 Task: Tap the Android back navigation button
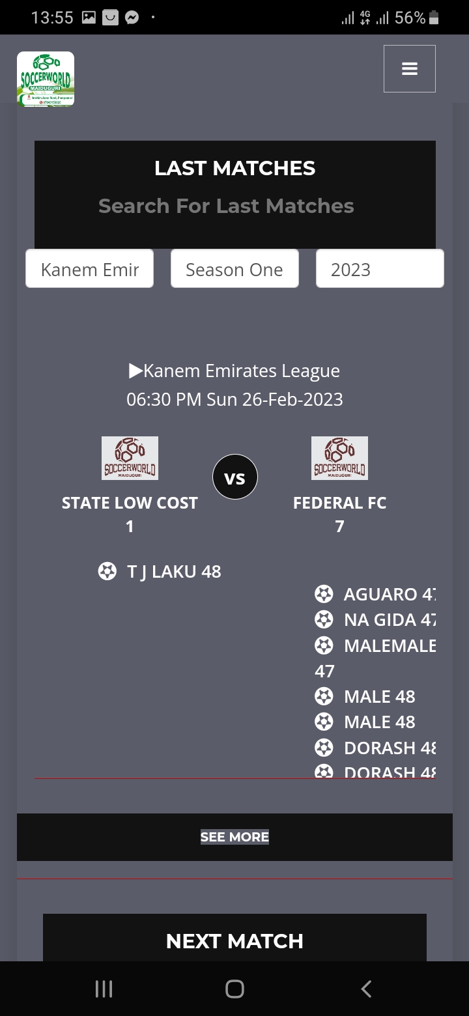click(366, 989)
